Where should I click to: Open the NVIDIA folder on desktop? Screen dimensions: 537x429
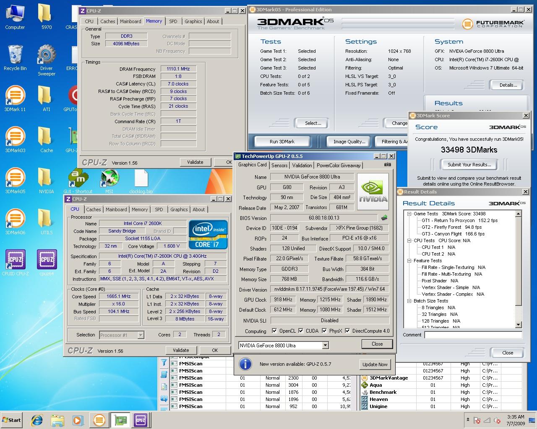tap(46, 181)
